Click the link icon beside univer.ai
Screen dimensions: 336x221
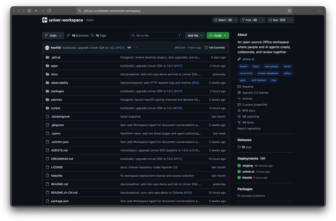point(239,59)
